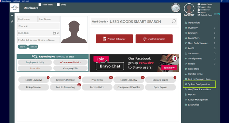
Task: Clear the Birth Date with the X icon
Action: 58,33
